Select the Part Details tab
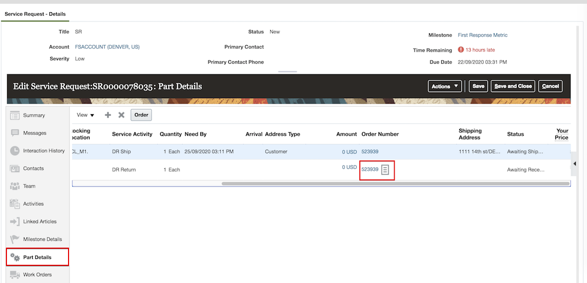Viewport: 587px width, 283px height. pyautogui.click(x=37, y=257)
